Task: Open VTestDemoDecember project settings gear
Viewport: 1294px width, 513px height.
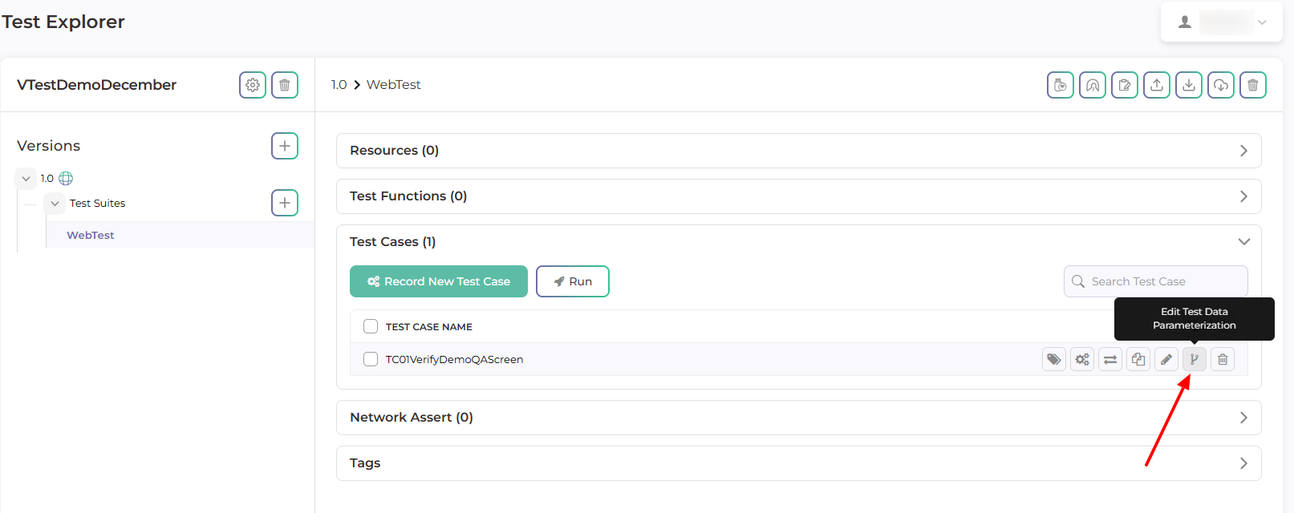Action: (253, 85)
